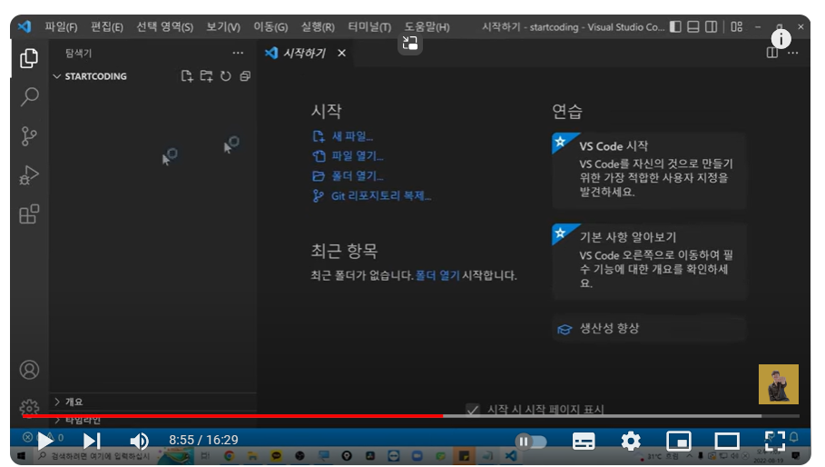
Task: Toggle 시작 시 시작 페이지 표시 checkbox
Action: (473, 410)
